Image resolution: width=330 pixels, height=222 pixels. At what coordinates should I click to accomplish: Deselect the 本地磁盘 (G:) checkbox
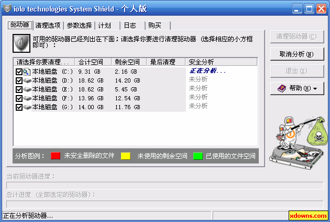19,107
